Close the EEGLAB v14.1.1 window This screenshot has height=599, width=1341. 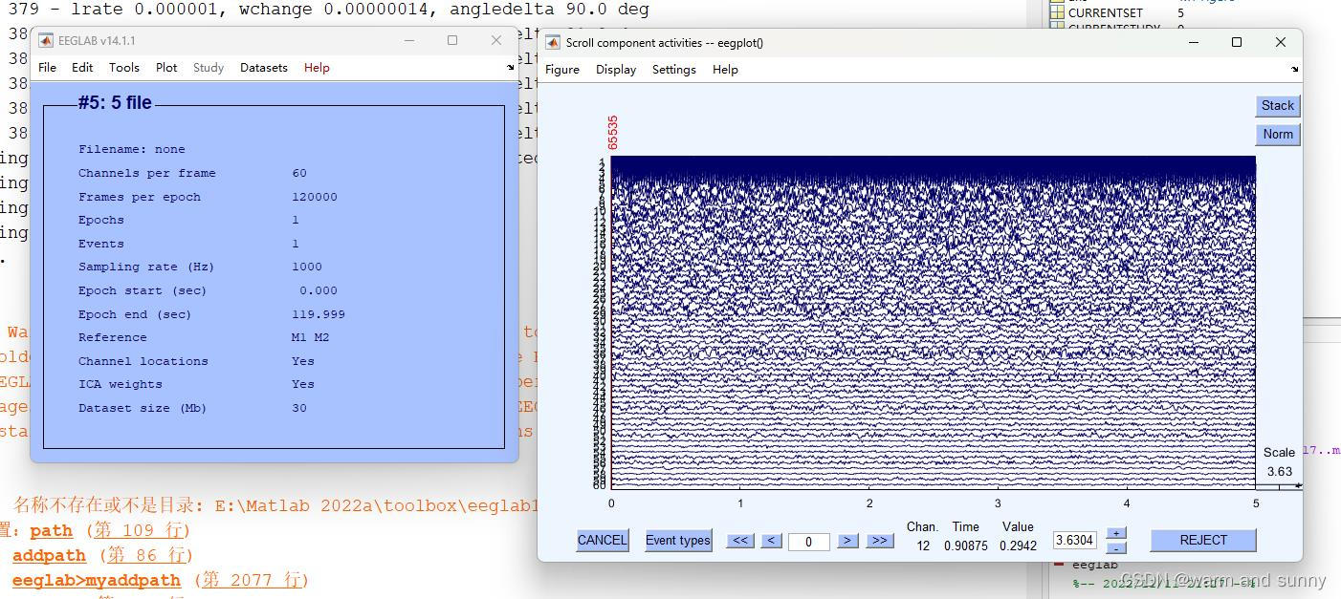pyautogui.click(x=495, y=40)
